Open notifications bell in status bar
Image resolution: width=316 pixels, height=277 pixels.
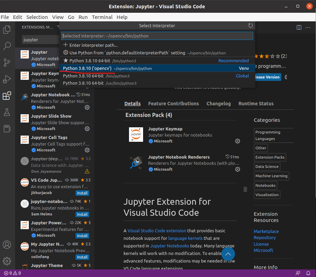pos(308,273)
